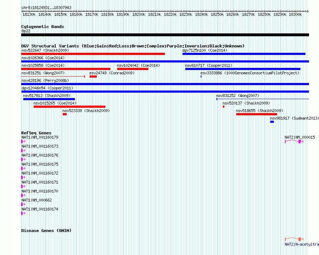Viewport: 319px width, 255px height.
Task: Click the tiny red nsv520137 marker
Action: (x=224, y=107)
